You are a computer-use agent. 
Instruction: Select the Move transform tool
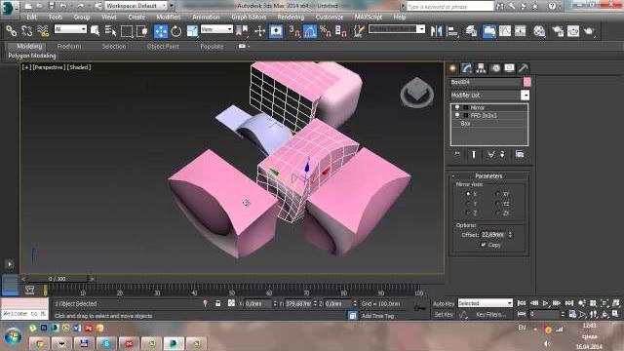tap(161, 31)
